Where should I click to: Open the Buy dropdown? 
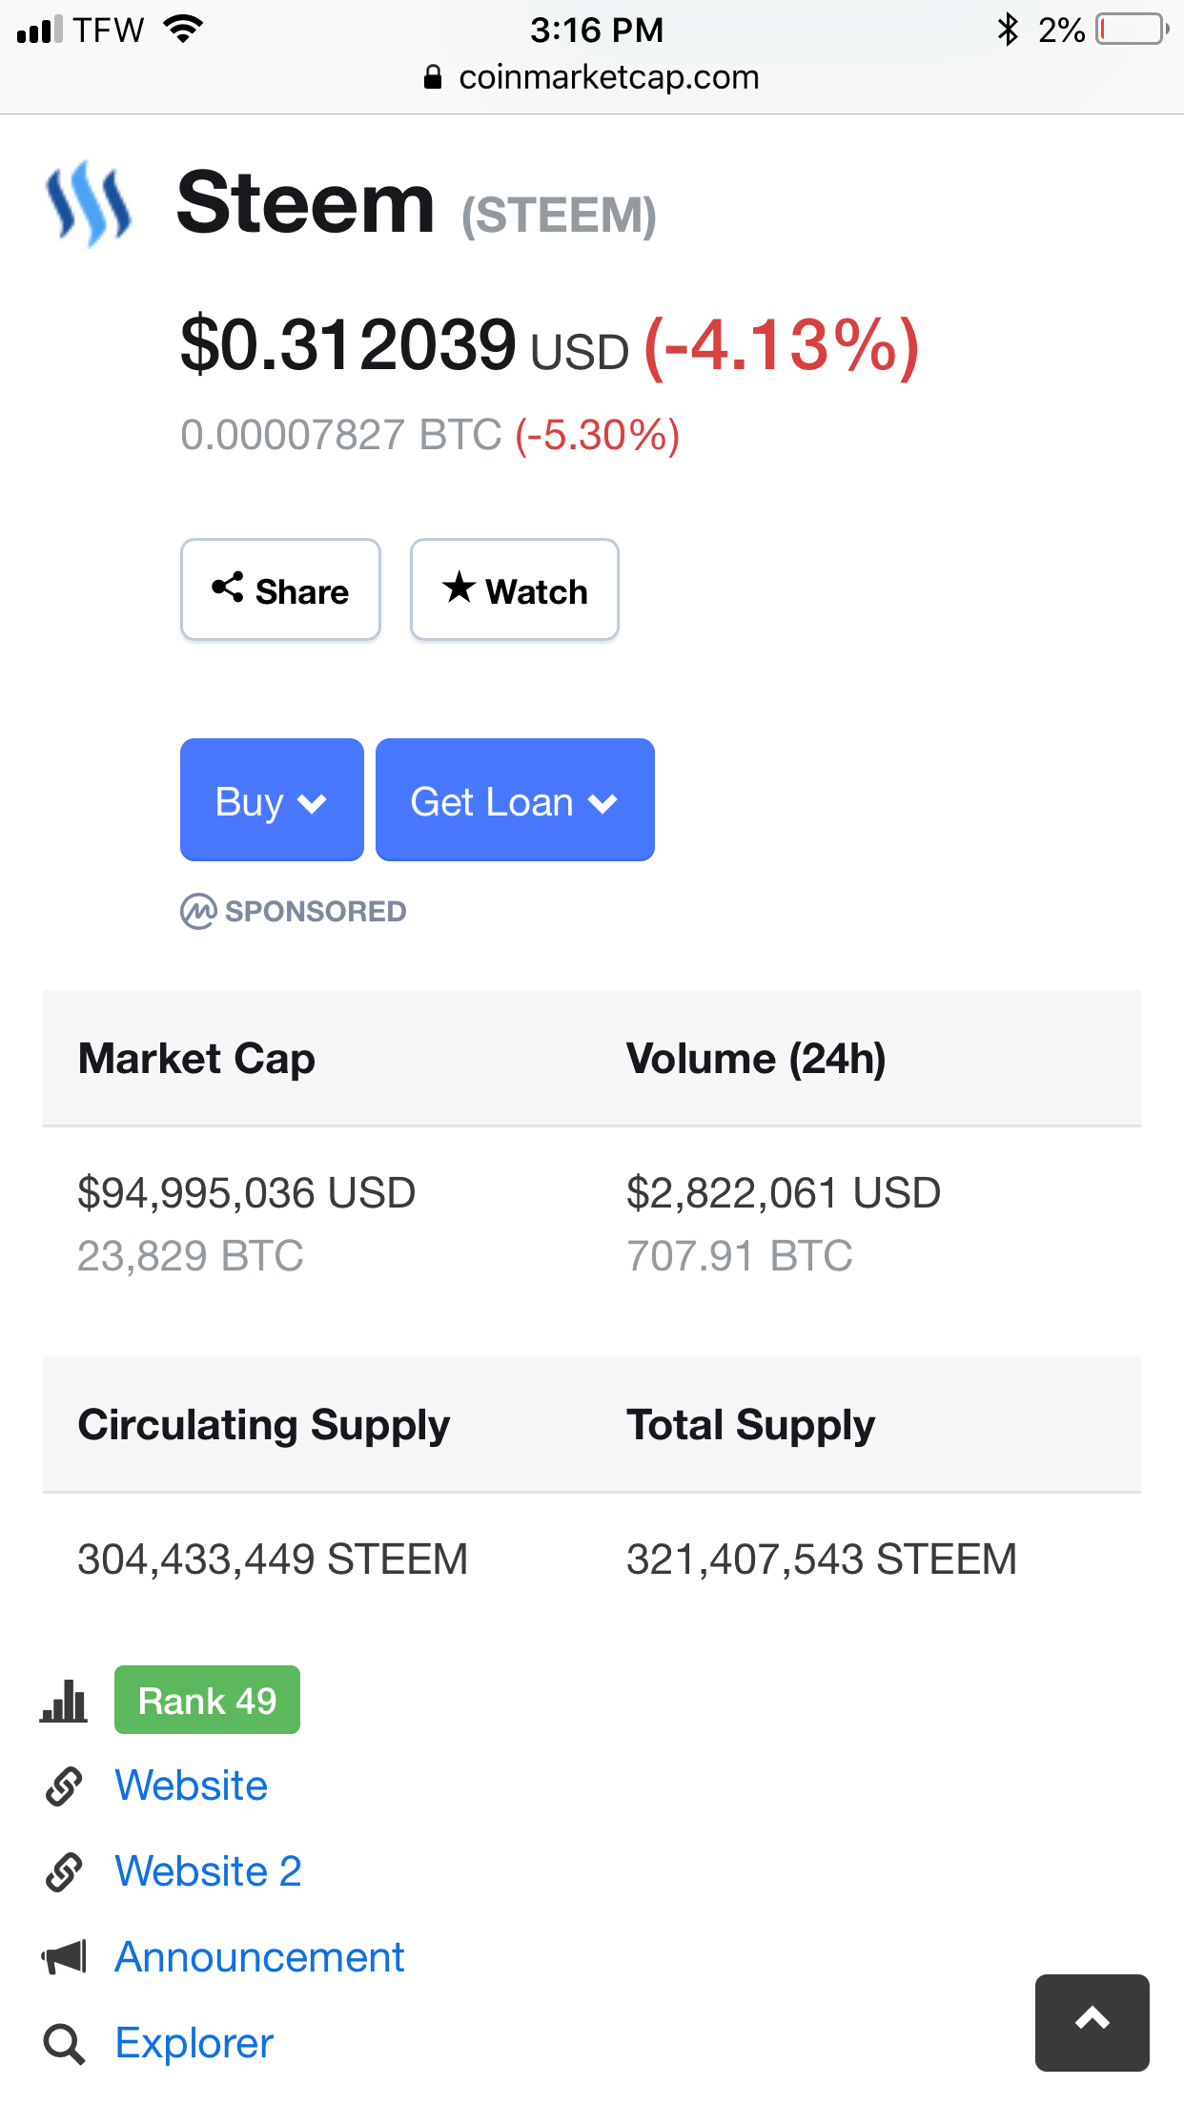tap(272, 800)
